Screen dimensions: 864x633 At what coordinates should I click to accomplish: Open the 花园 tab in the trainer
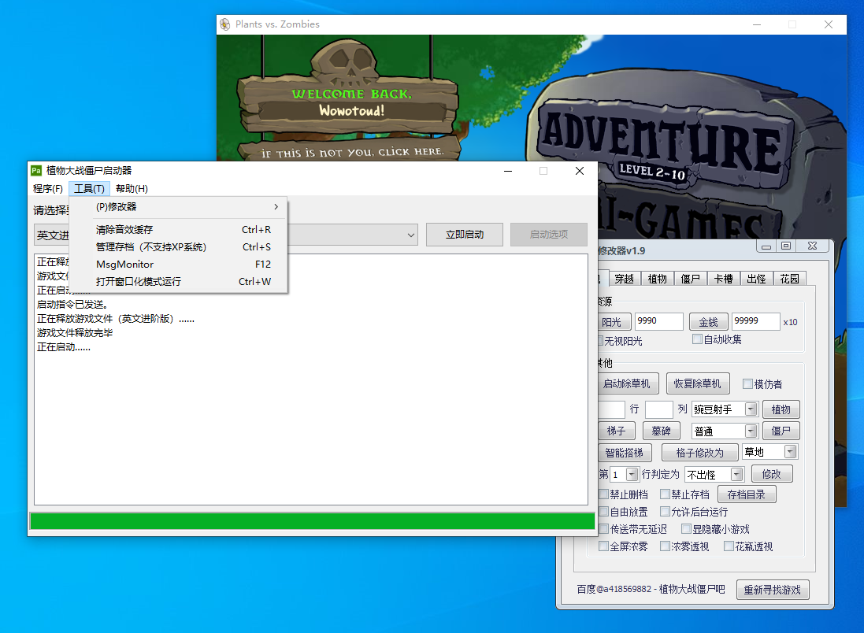click(789, 279)
